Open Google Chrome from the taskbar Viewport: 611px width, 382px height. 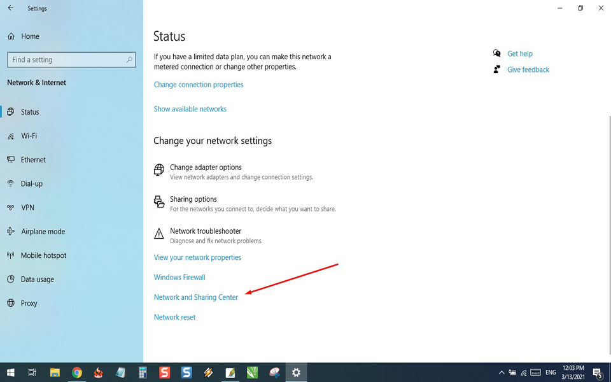77,372
